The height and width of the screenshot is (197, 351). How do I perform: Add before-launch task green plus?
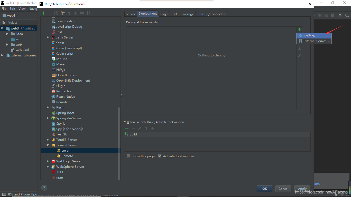tap(127, 128)
